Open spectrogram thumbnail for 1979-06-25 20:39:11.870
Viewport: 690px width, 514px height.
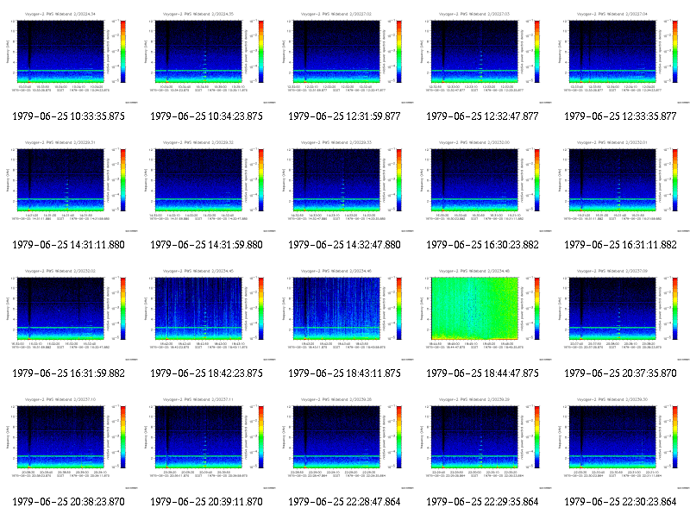pyautogui.click(x=207, y=442)
